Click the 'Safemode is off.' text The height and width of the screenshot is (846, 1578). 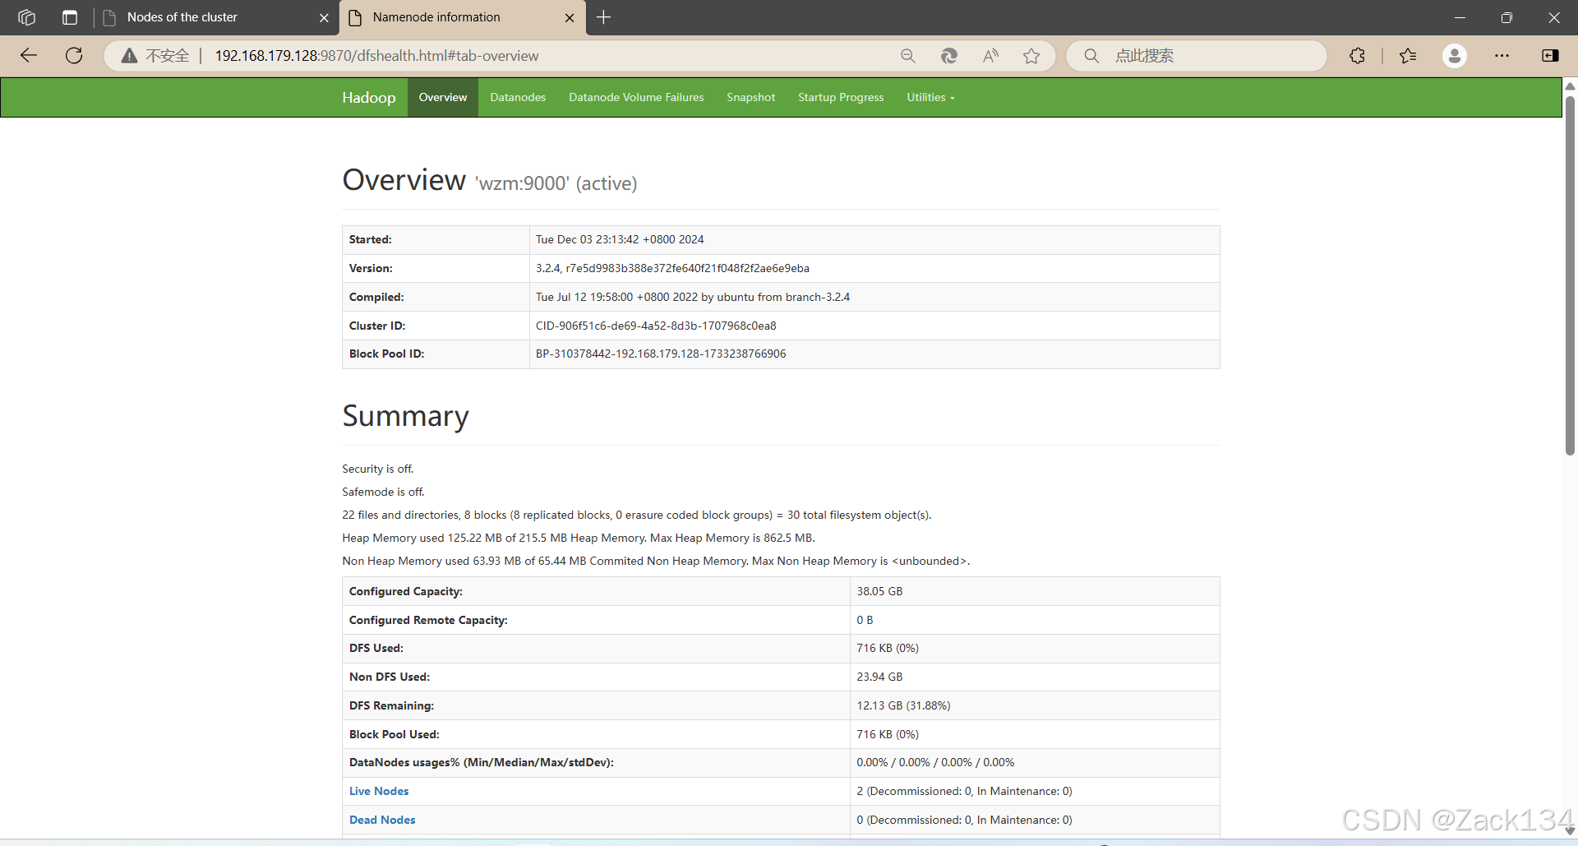[x=383, y=492]
